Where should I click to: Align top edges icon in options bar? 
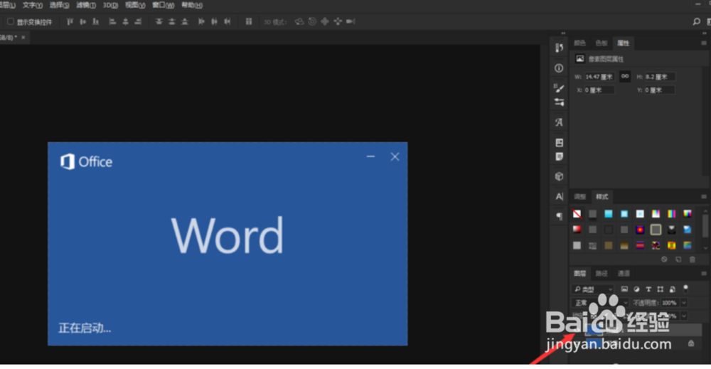(x=70, y=21)
